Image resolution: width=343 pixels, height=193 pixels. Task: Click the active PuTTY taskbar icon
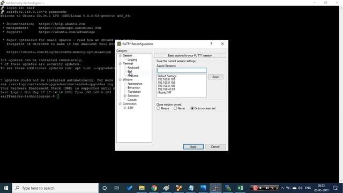pyautogui.click(x=215, y=188)
